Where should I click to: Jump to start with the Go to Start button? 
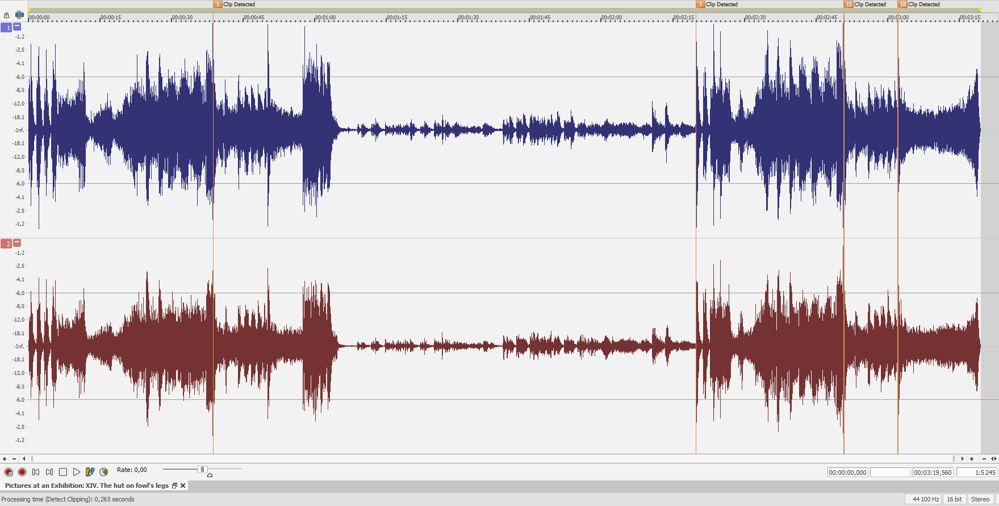36,472
